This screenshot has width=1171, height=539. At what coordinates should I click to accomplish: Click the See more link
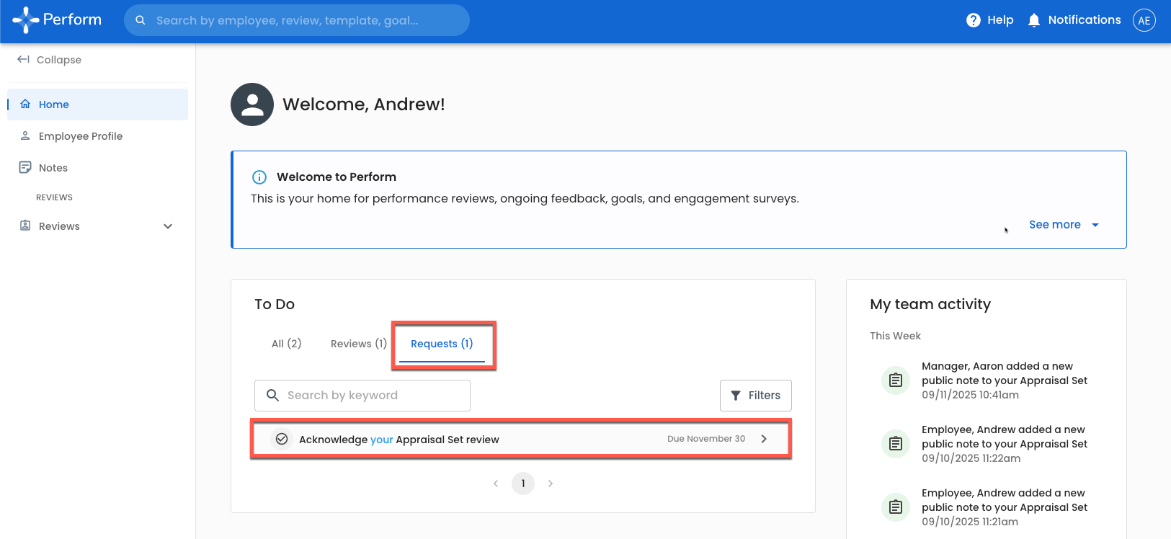click(x=1055, y=225)
